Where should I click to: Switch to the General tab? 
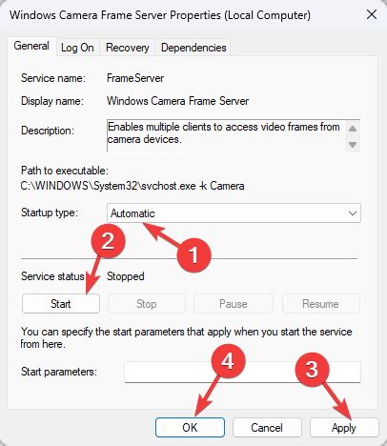point(31,46)
